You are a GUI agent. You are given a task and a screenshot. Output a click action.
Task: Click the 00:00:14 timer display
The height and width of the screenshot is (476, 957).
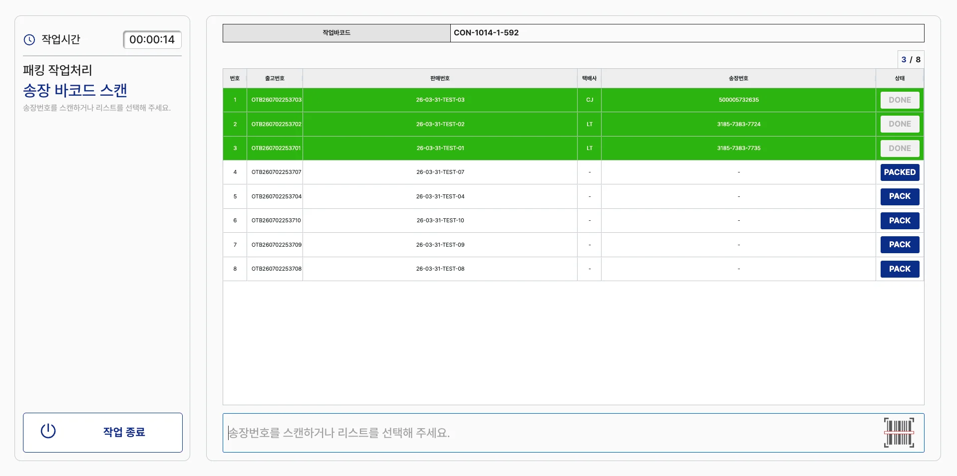coord(152,40)
